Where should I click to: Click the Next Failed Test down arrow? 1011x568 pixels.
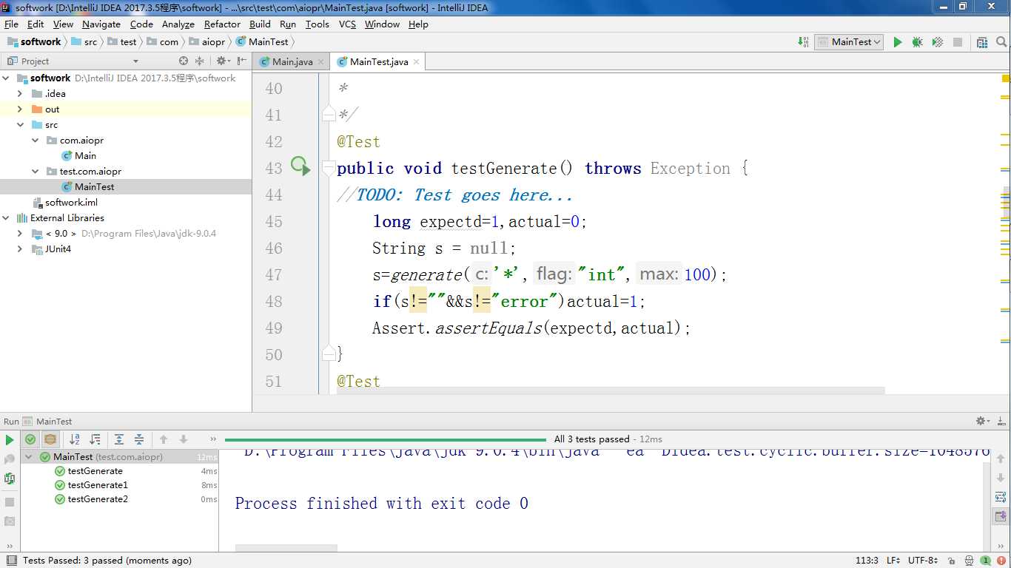click(184, 439)
